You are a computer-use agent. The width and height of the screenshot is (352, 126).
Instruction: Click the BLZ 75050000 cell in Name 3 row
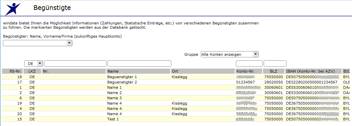274,98
